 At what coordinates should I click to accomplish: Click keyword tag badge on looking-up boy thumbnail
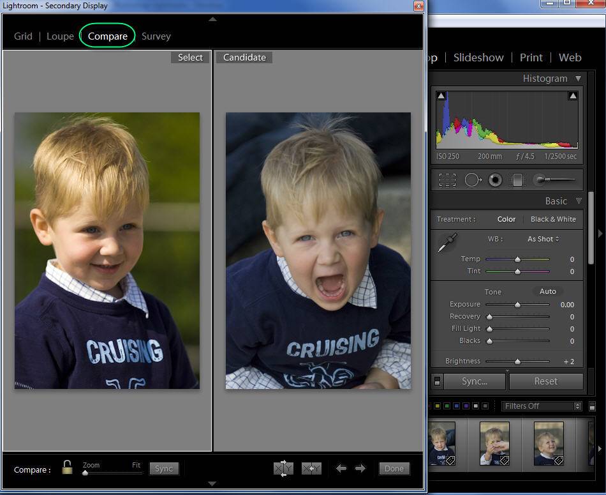pos(558,460)
